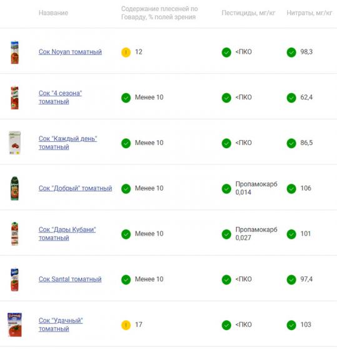Click green mold check icon for Santal
Image resolution: width=337 pixels, height=349 pixels.
click(126, 280)
